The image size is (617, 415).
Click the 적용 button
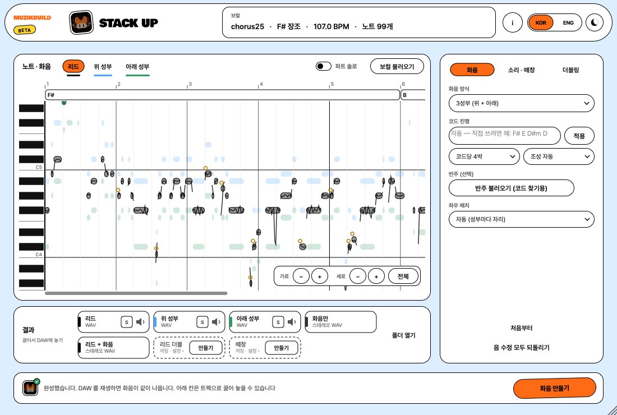click(579, 136)
